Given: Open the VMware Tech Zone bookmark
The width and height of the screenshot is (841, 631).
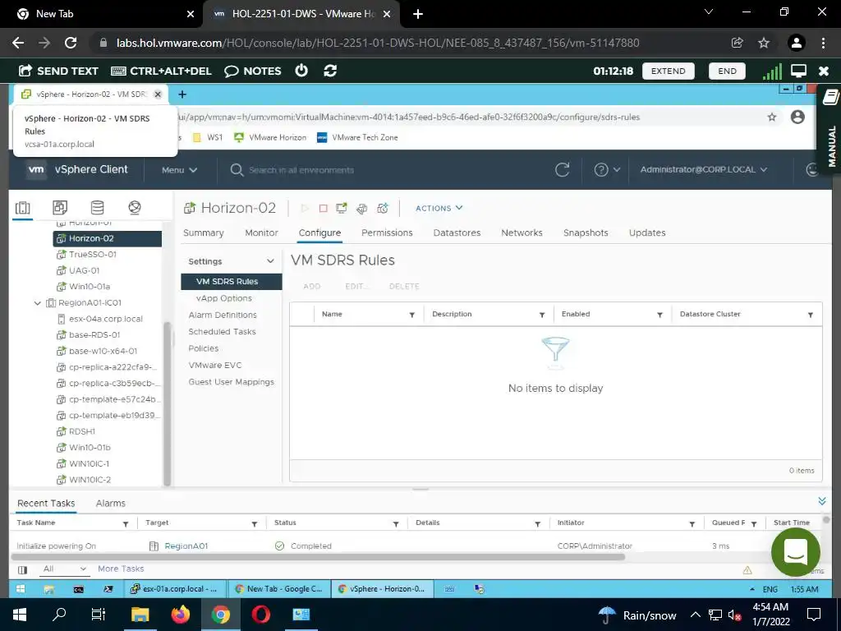Looking at the screenshot, I should point(357,137).
